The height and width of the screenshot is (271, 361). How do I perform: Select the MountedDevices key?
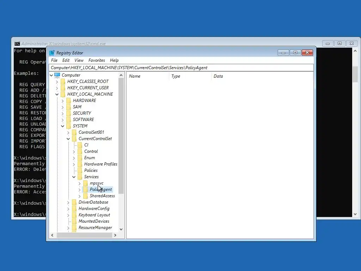click(94, 221)
